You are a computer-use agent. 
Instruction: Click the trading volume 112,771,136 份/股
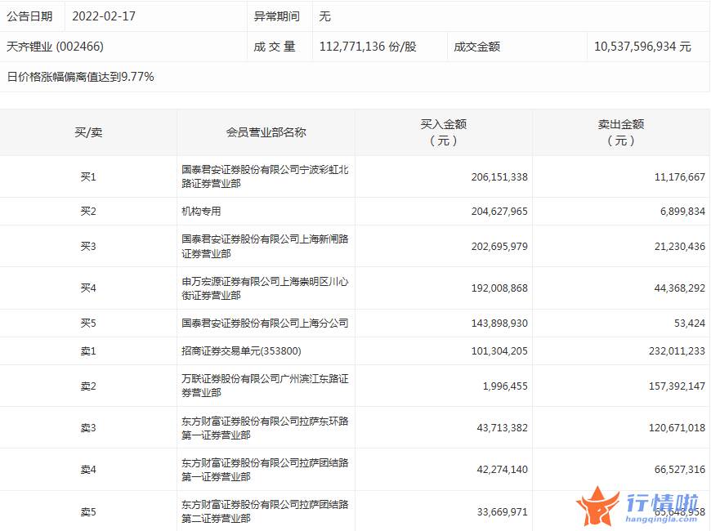(x=368, y=47)
